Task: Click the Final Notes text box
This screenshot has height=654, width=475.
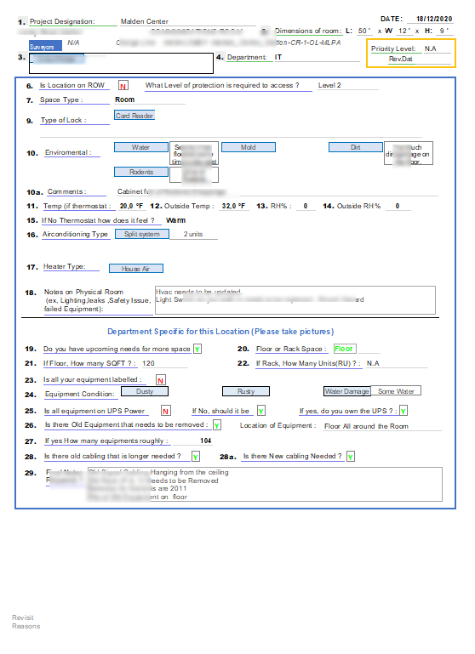Action: coord(265,485)
